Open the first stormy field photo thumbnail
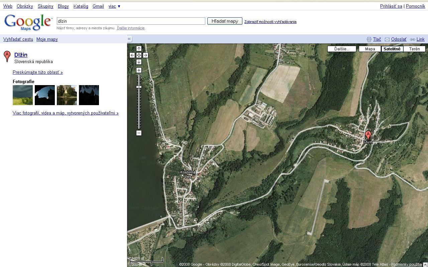This screenshot has height=267, width=428. 23,95
